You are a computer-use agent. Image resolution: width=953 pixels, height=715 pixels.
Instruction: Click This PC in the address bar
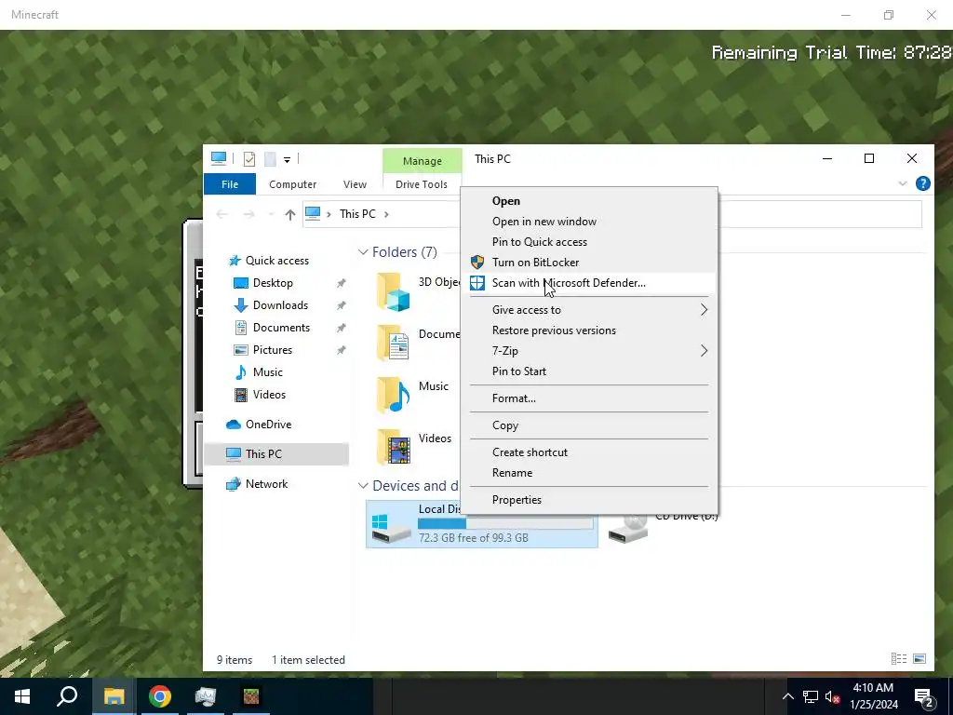coord(357,214)
